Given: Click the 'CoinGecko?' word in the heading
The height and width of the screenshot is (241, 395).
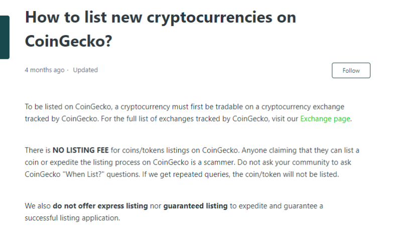Looking at the screenshot, I should click(x=69, y=41).
